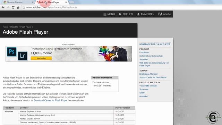222x125 pixels.
Task: Click '16.0.0.287 installed' version text
Action: coord(102,86)
